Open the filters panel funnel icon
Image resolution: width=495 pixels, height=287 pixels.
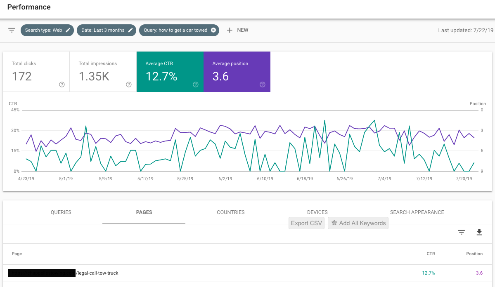pyautogui.click(x=12, y=30)
